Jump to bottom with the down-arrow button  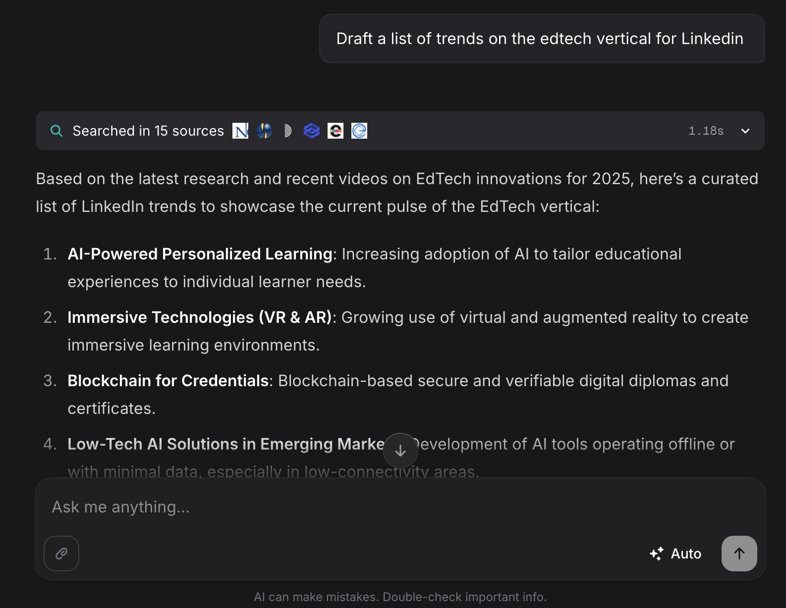click(400, 451)
